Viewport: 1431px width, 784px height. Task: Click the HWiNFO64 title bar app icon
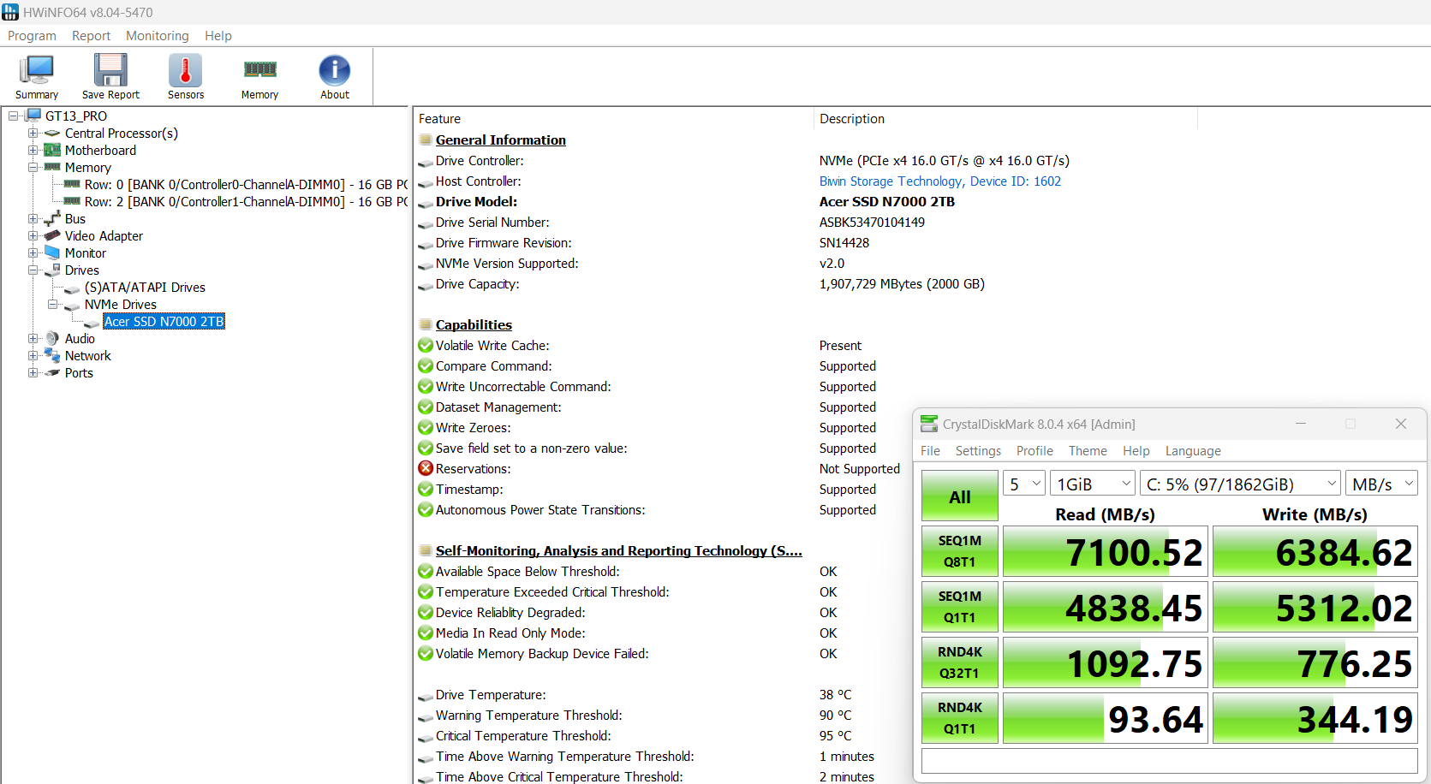pos(10,12)
